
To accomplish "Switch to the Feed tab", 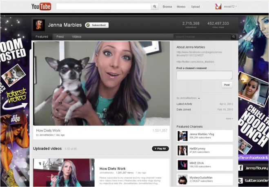I will click(60, 37).
